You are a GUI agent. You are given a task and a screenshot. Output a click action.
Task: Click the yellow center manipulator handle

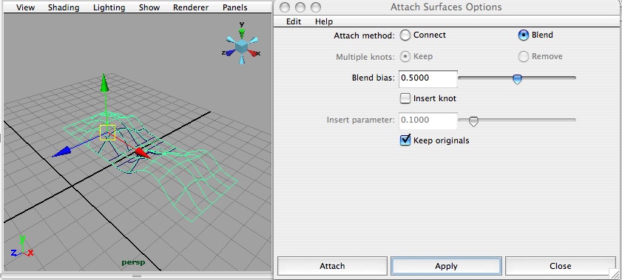[x=107, y=133]
